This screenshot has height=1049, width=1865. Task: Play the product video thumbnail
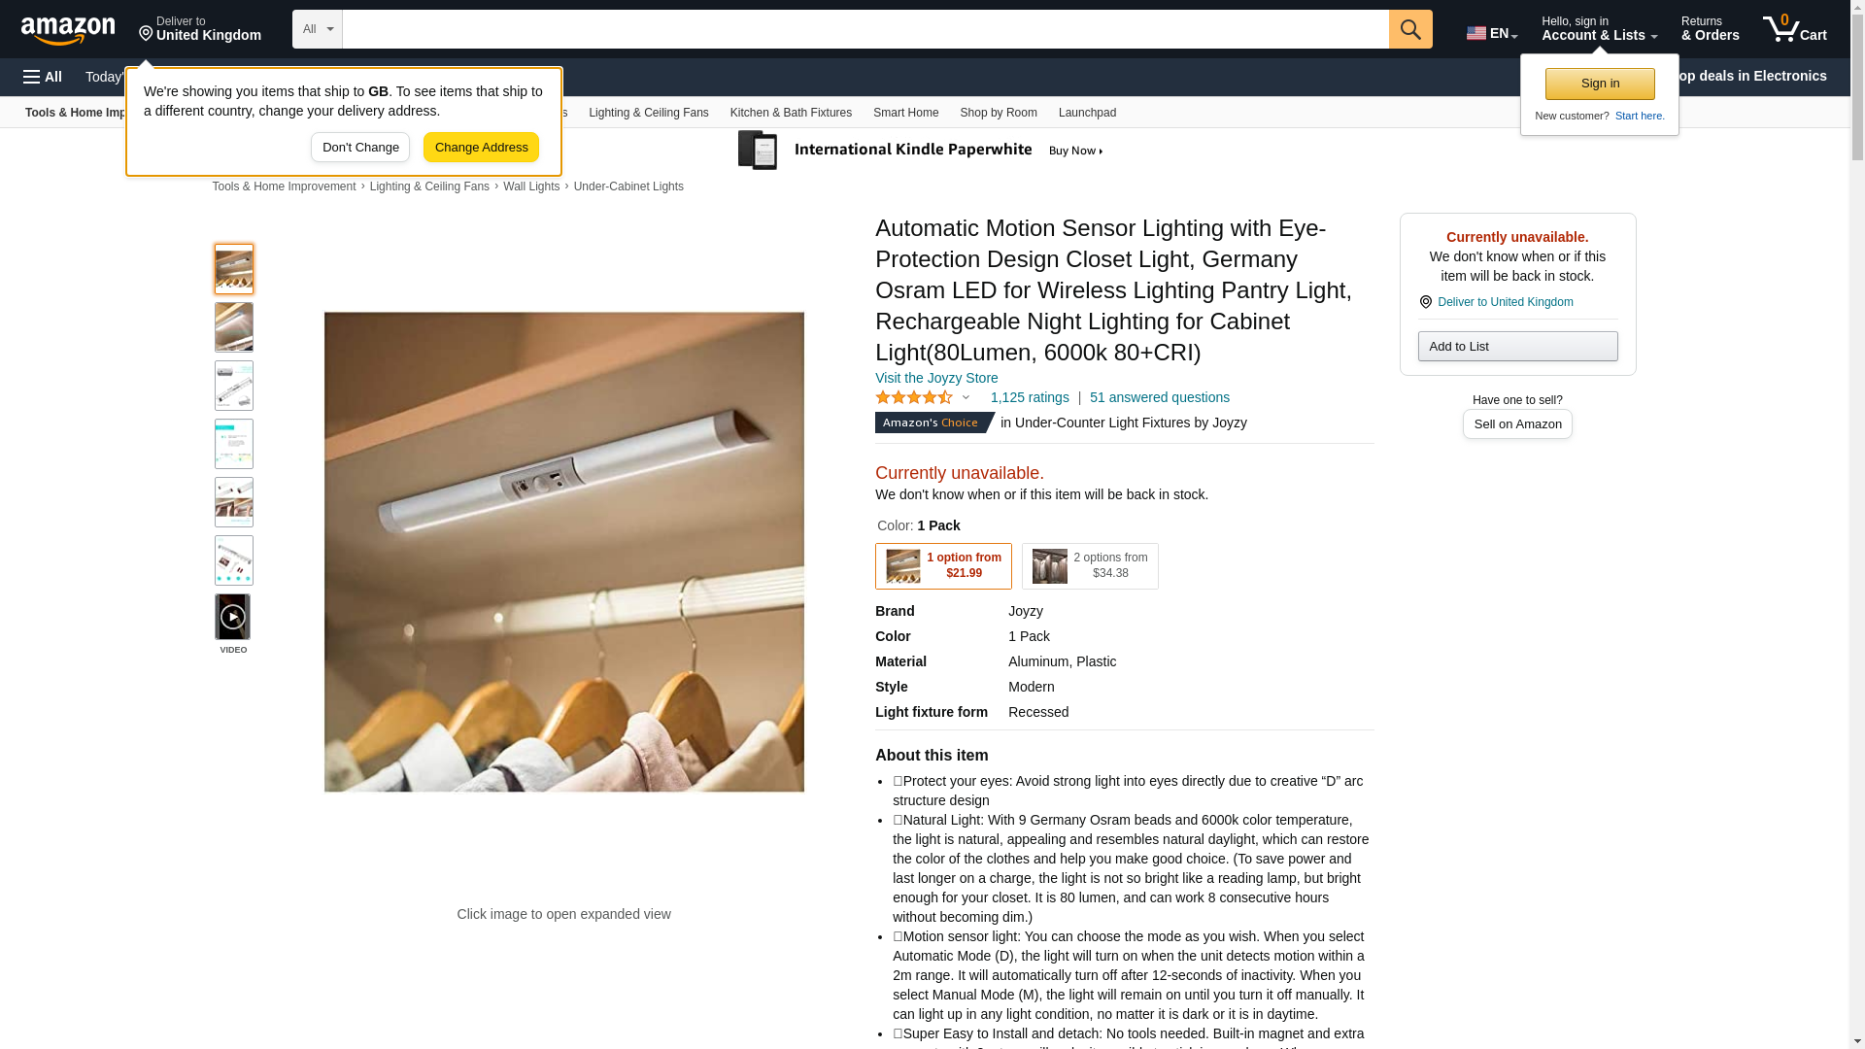click(233, 617)
